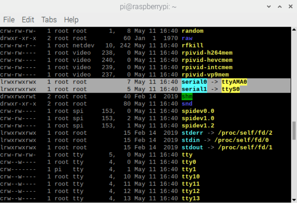Open the File menu
This screenshot has width=297, height=203.
(9, 20)
